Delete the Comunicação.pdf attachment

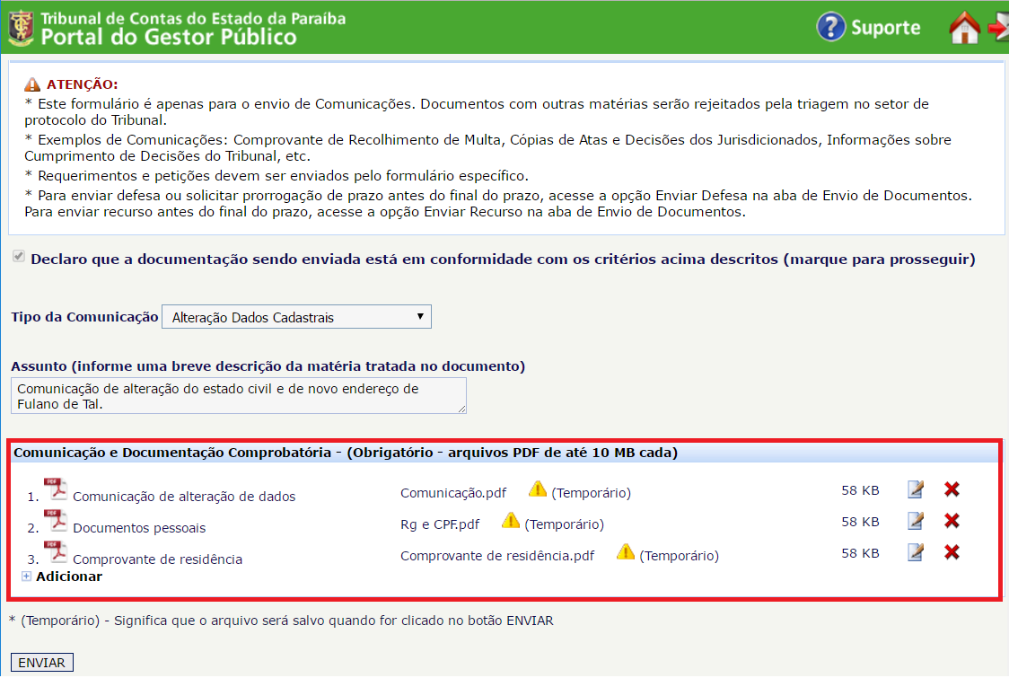pos(952,489)
